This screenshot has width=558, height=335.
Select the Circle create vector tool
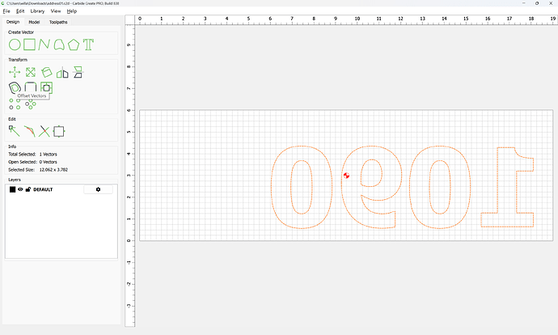pyautogui.click(x=15, y=44)
